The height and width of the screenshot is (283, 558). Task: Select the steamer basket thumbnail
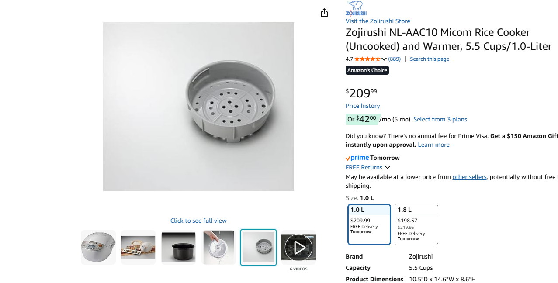pos(258,247)
